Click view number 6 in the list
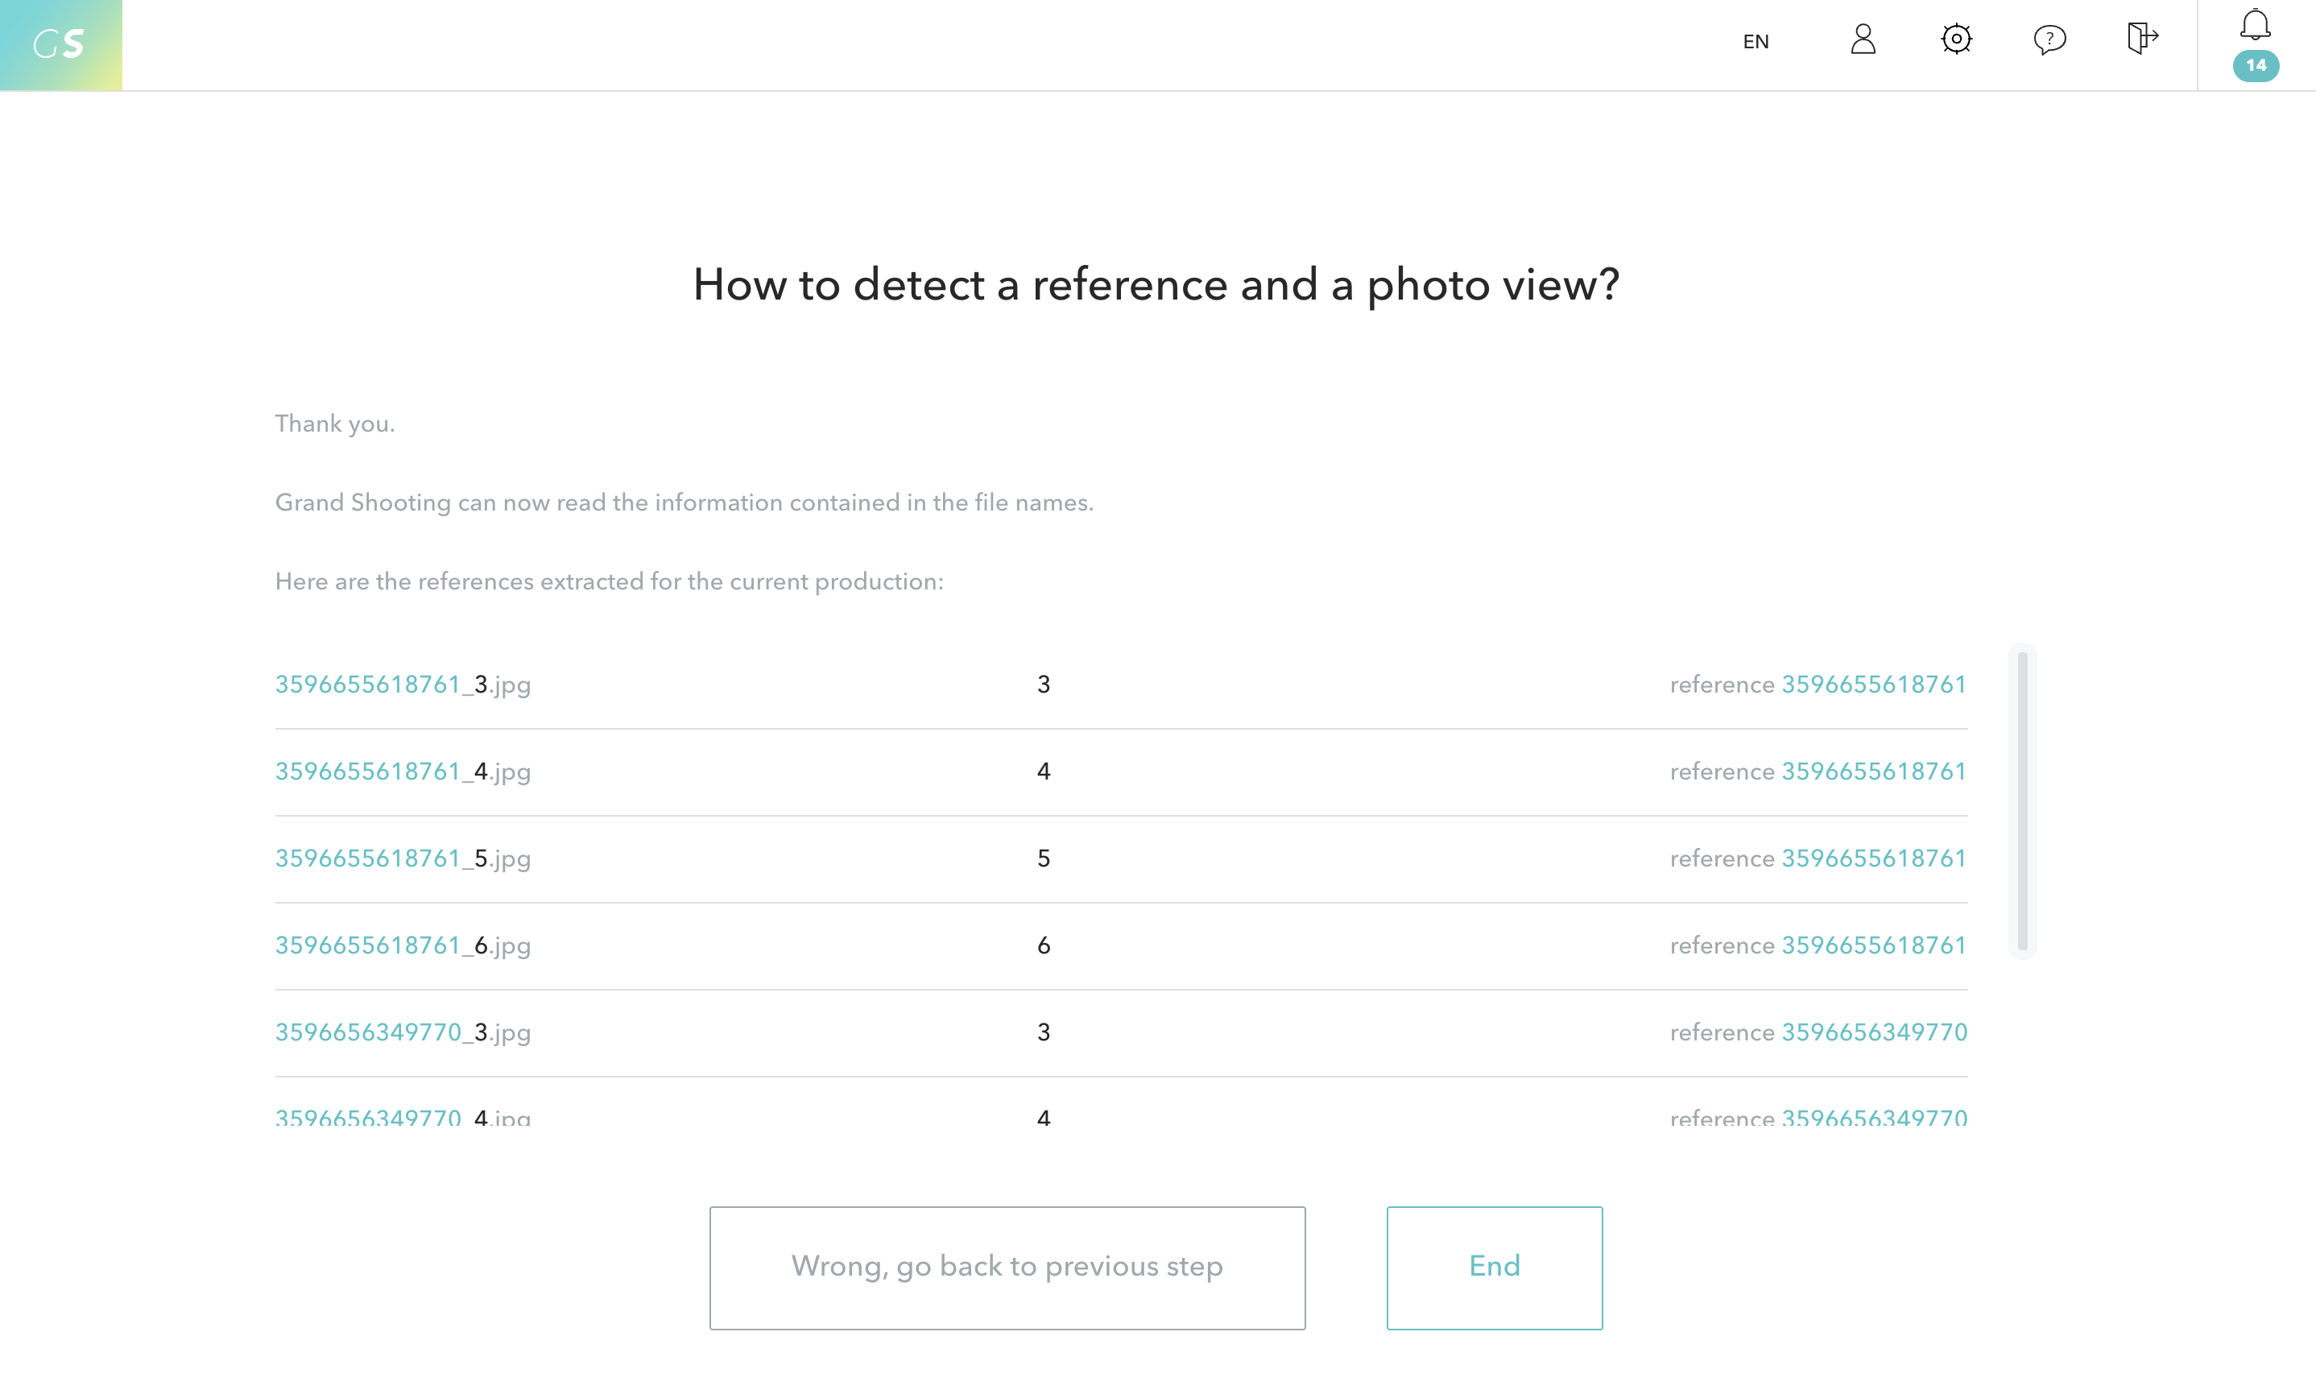The width and height of the screenshot is (2316, 1398). pyautogui.click(x=1044, y=945)
